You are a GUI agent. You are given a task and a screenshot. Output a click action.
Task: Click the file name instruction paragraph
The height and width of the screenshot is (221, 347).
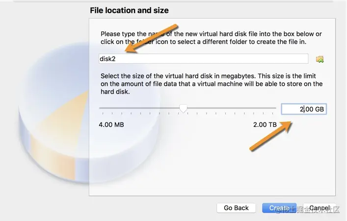pyautogui.click(x=211, y=38)
